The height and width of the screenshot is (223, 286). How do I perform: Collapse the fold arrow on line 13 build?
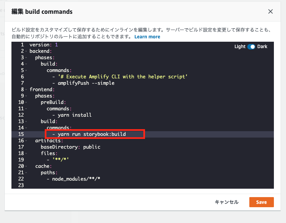(26, 122)
